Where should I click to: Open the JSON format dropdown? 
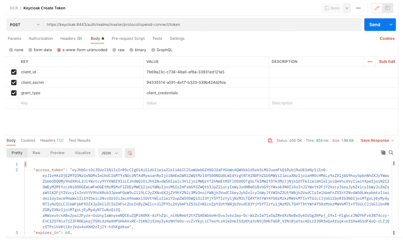pyautogui.click(x=110, y=153)
